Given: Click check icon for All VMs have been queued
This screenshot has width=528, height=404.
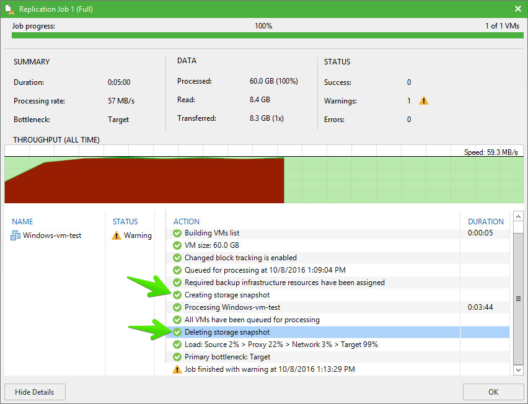Looking at the screenshot, I should tap(177, 320).
